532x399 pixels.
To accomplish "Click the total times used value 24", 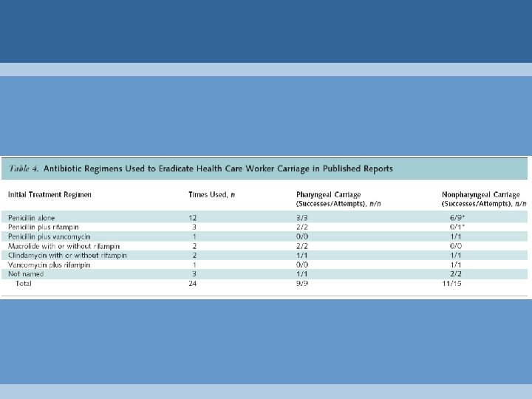I will tap(192, 283).
